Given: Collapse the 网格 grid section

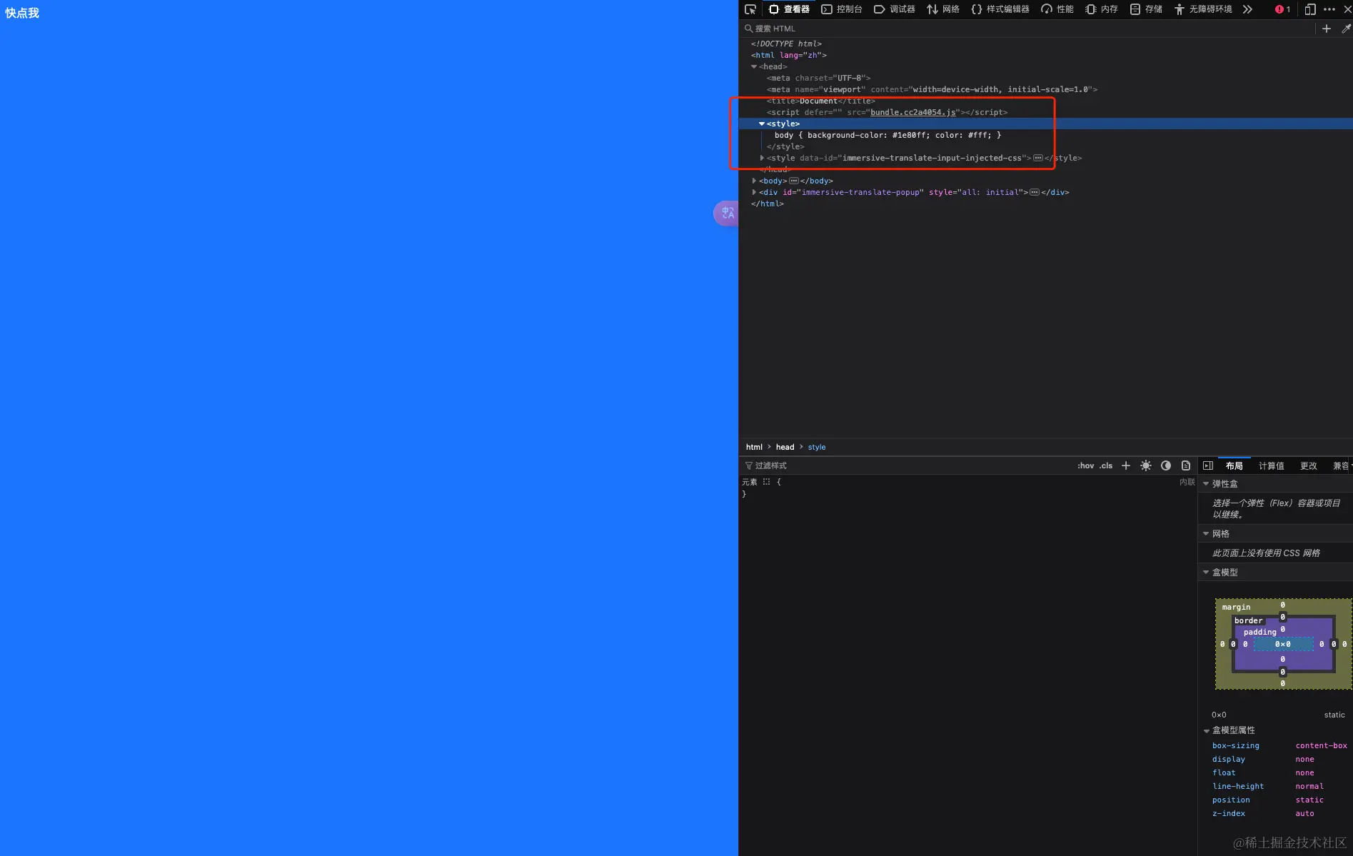Looking at the screenshot, I should click(x=1206, y=534).
